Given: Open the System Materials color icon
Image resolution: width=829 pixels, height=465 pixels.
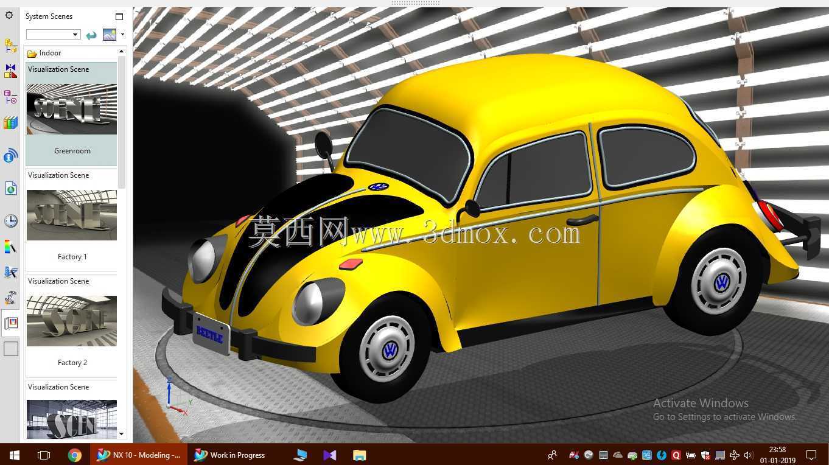Looking at the screenshot, I should click(10, 246).
